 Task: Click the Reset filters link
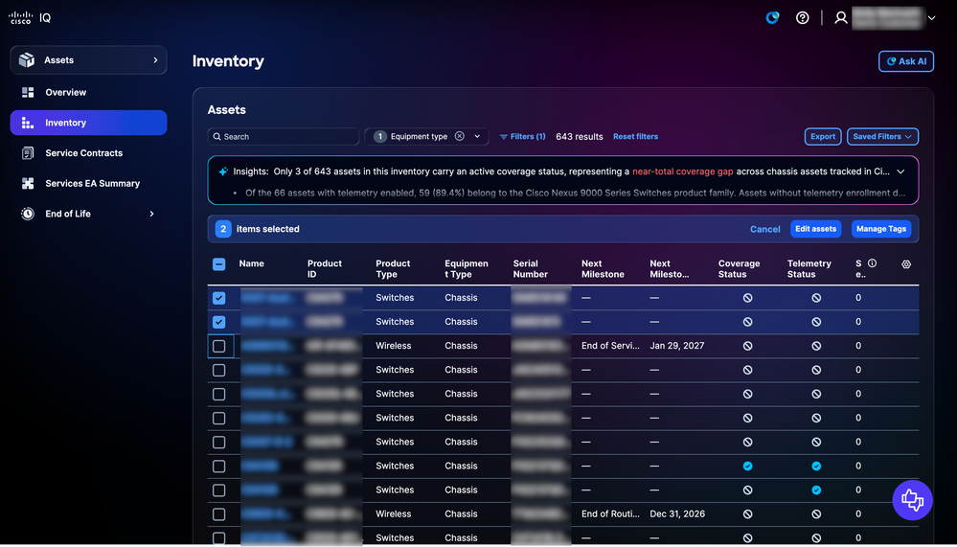(x=635, y=137)
